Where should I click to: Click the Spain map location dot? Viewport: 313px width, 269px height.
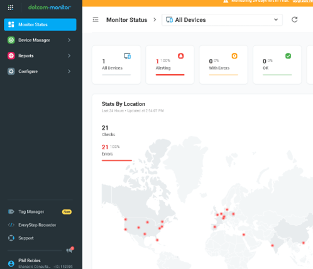pos(215,227)
